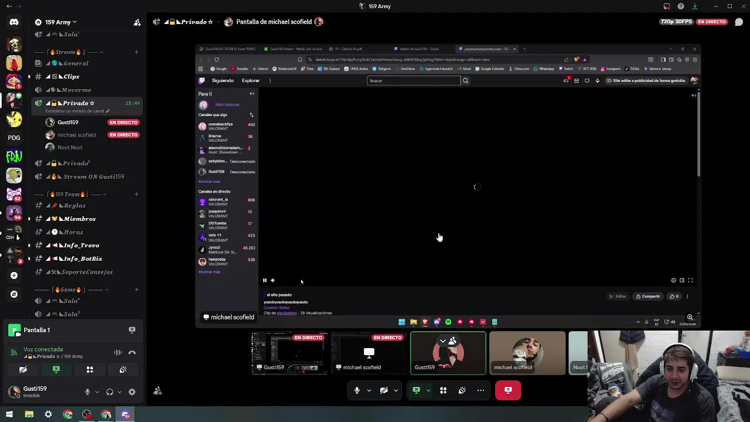Toggle microphone mute in user panel
The height and width of the screenshot is (422, 750).
click(87, 392)
